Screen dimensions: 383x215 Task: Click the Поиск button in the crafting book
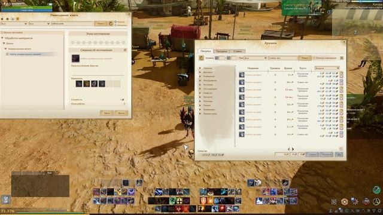point(101,23)
